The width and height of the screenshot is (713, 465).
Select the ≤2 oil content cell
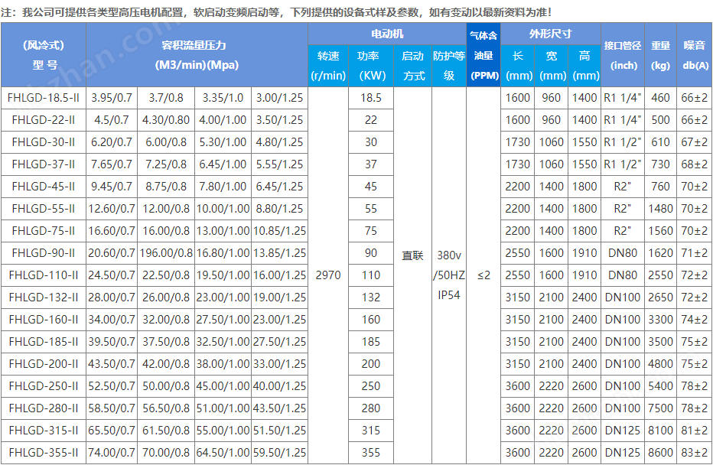coord(483,275)
